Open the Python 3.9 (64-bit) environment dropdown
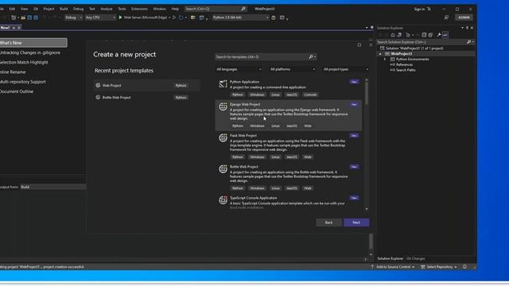Image resolution: width=509 pixels, height=286 pixels. [x=240, y=17]
